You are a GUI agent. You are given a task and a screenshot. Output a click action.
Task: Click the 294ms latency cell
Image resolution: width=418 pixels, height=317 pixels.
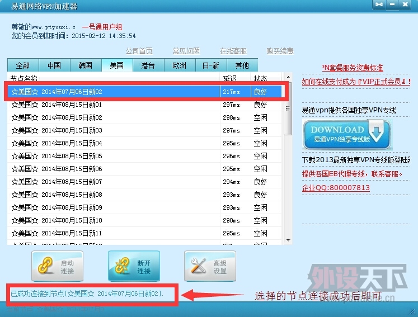(236, 182)
